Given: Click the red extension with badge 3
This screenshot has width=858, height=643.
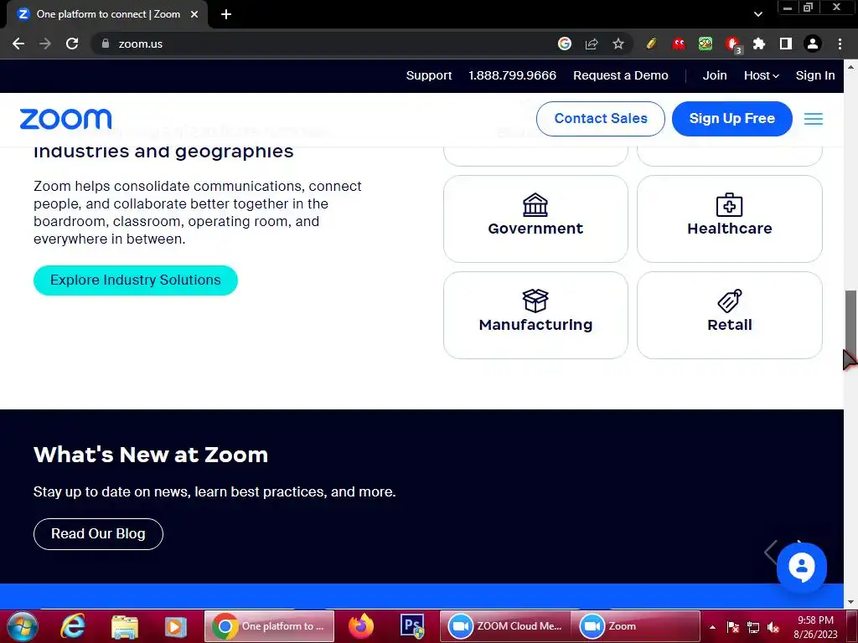Looking at the screenshot, I should 732,45.
